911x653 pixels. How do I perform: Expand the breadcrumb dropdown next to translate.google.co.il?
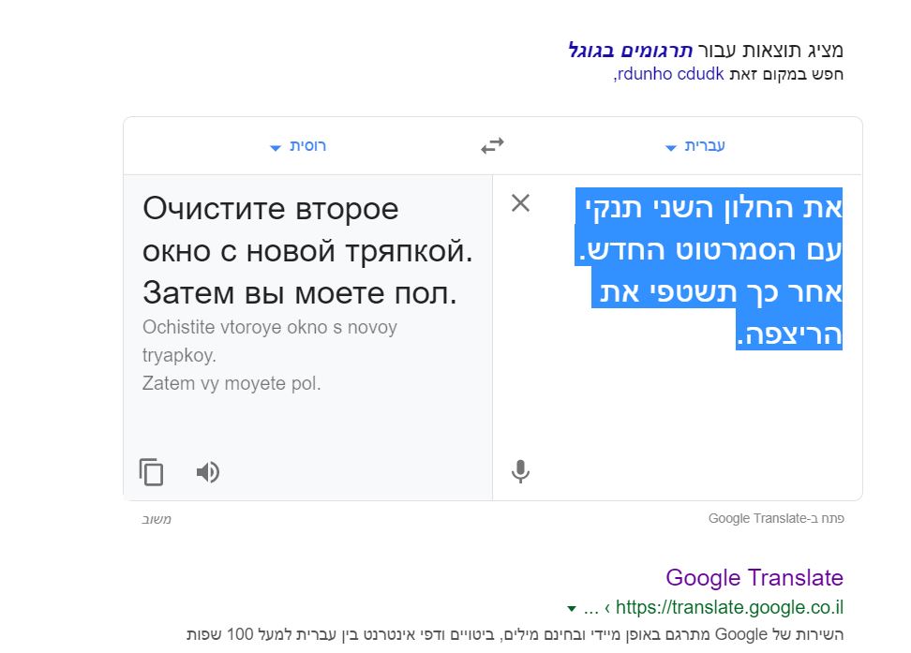point(573,607)
